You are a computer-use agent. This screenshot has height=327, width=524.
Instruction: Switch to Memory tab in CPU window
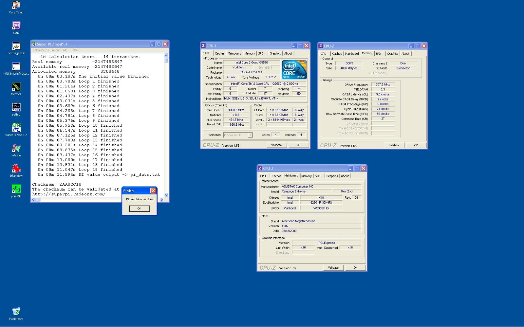pyautogui.click(x=250, y=53)
